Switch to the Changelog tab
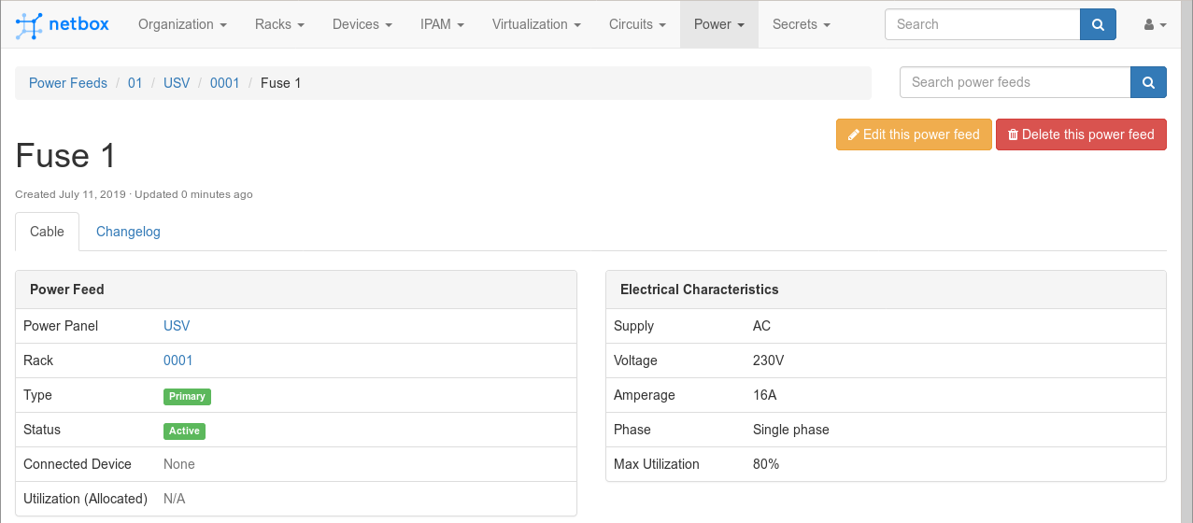Viewport: 1193px width, 523px height. click(x=128, y=232)
